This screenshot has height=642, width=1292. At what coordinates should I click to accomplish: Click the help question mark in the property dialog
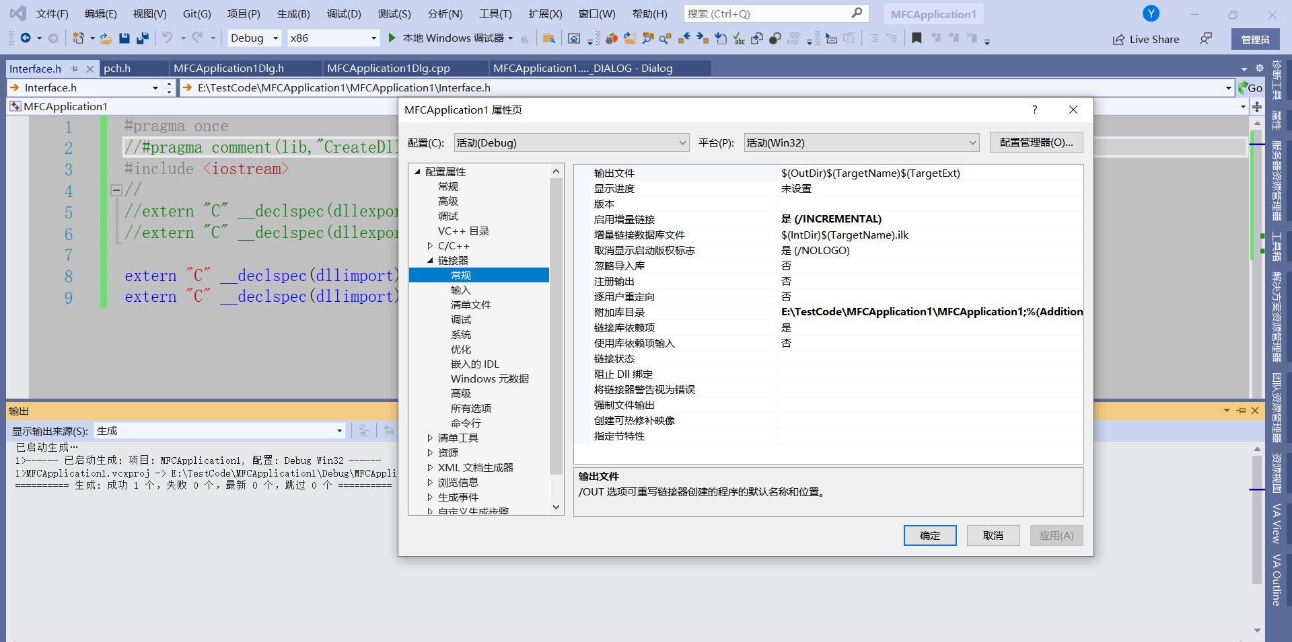(x=1035, y=110)
